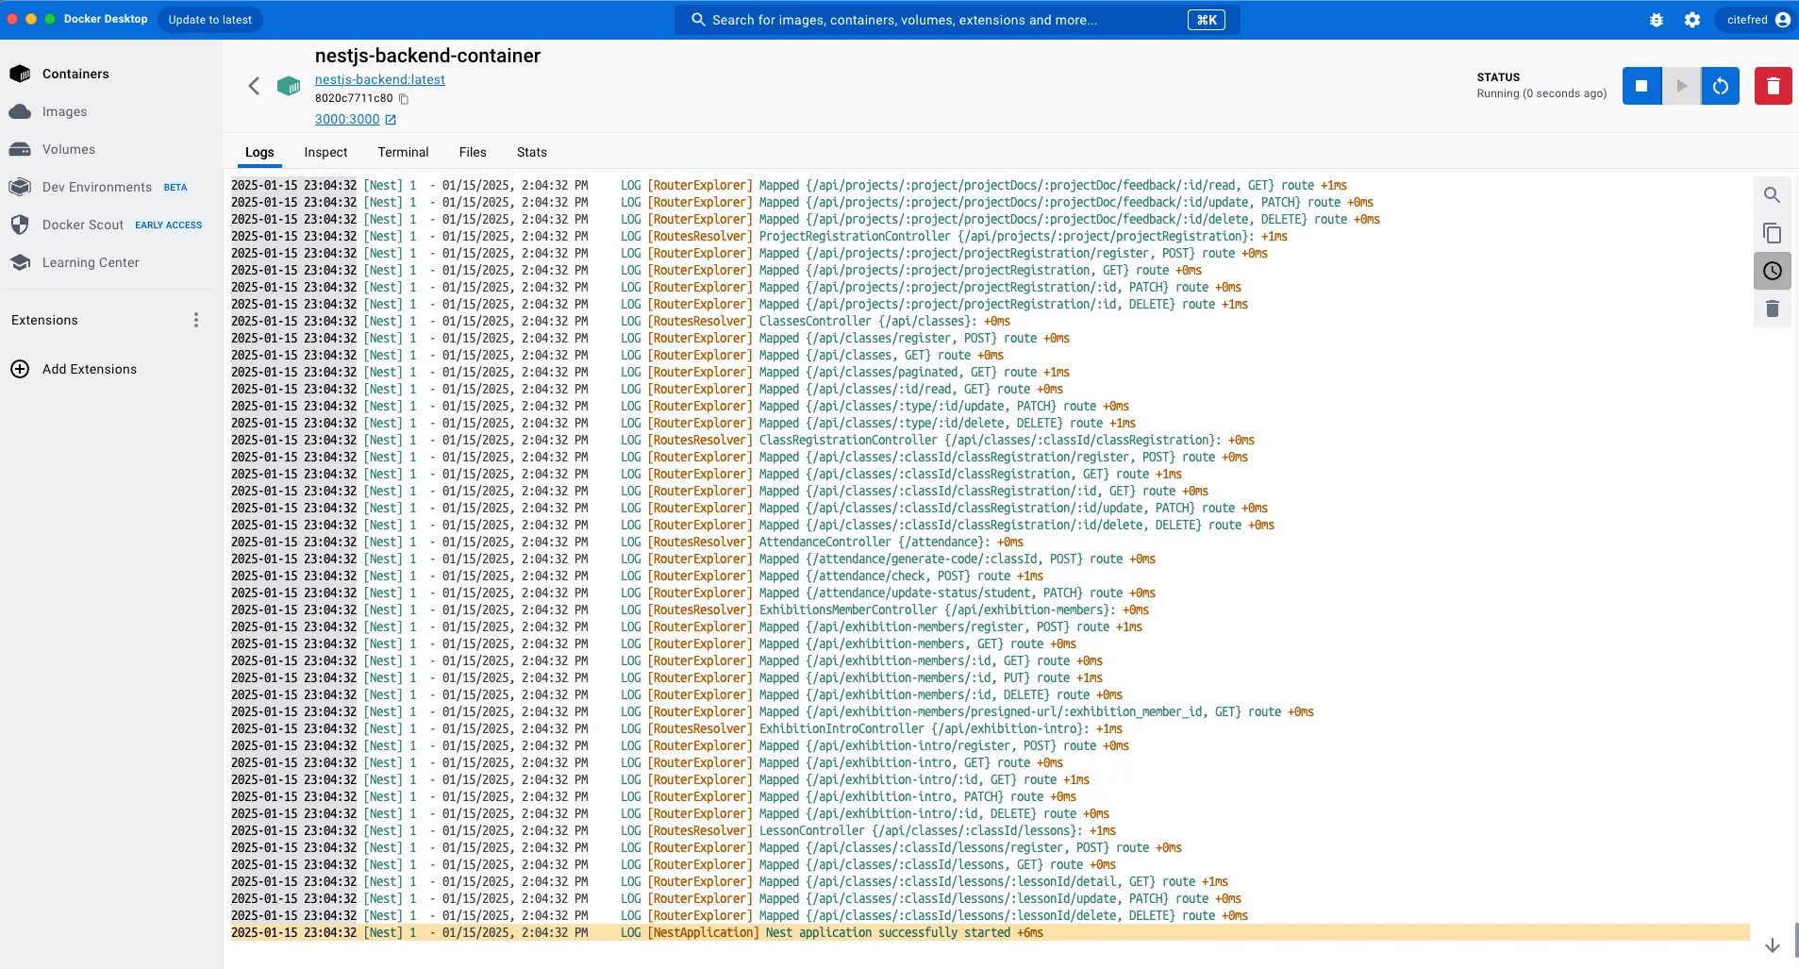Click the Dev Environments icon

click(20, 187)
